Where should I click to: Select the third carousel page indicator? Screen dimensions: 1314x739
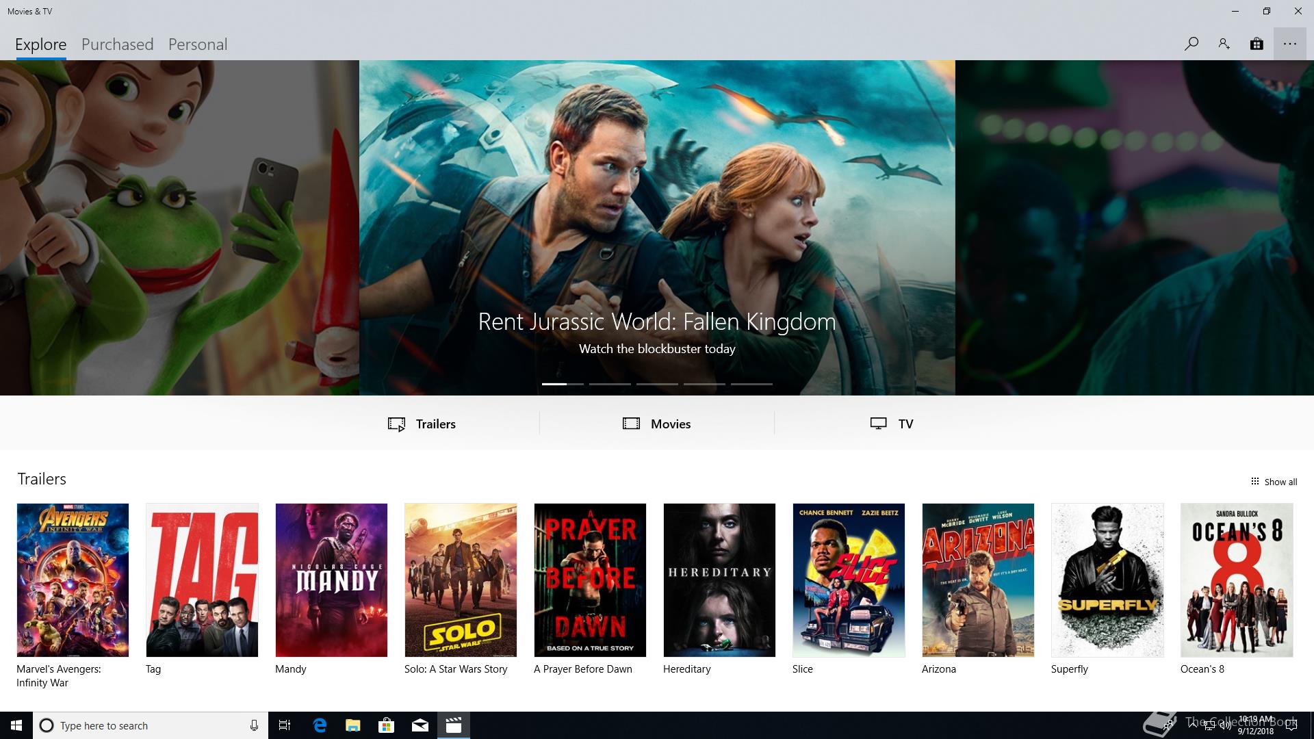(657, 384)
